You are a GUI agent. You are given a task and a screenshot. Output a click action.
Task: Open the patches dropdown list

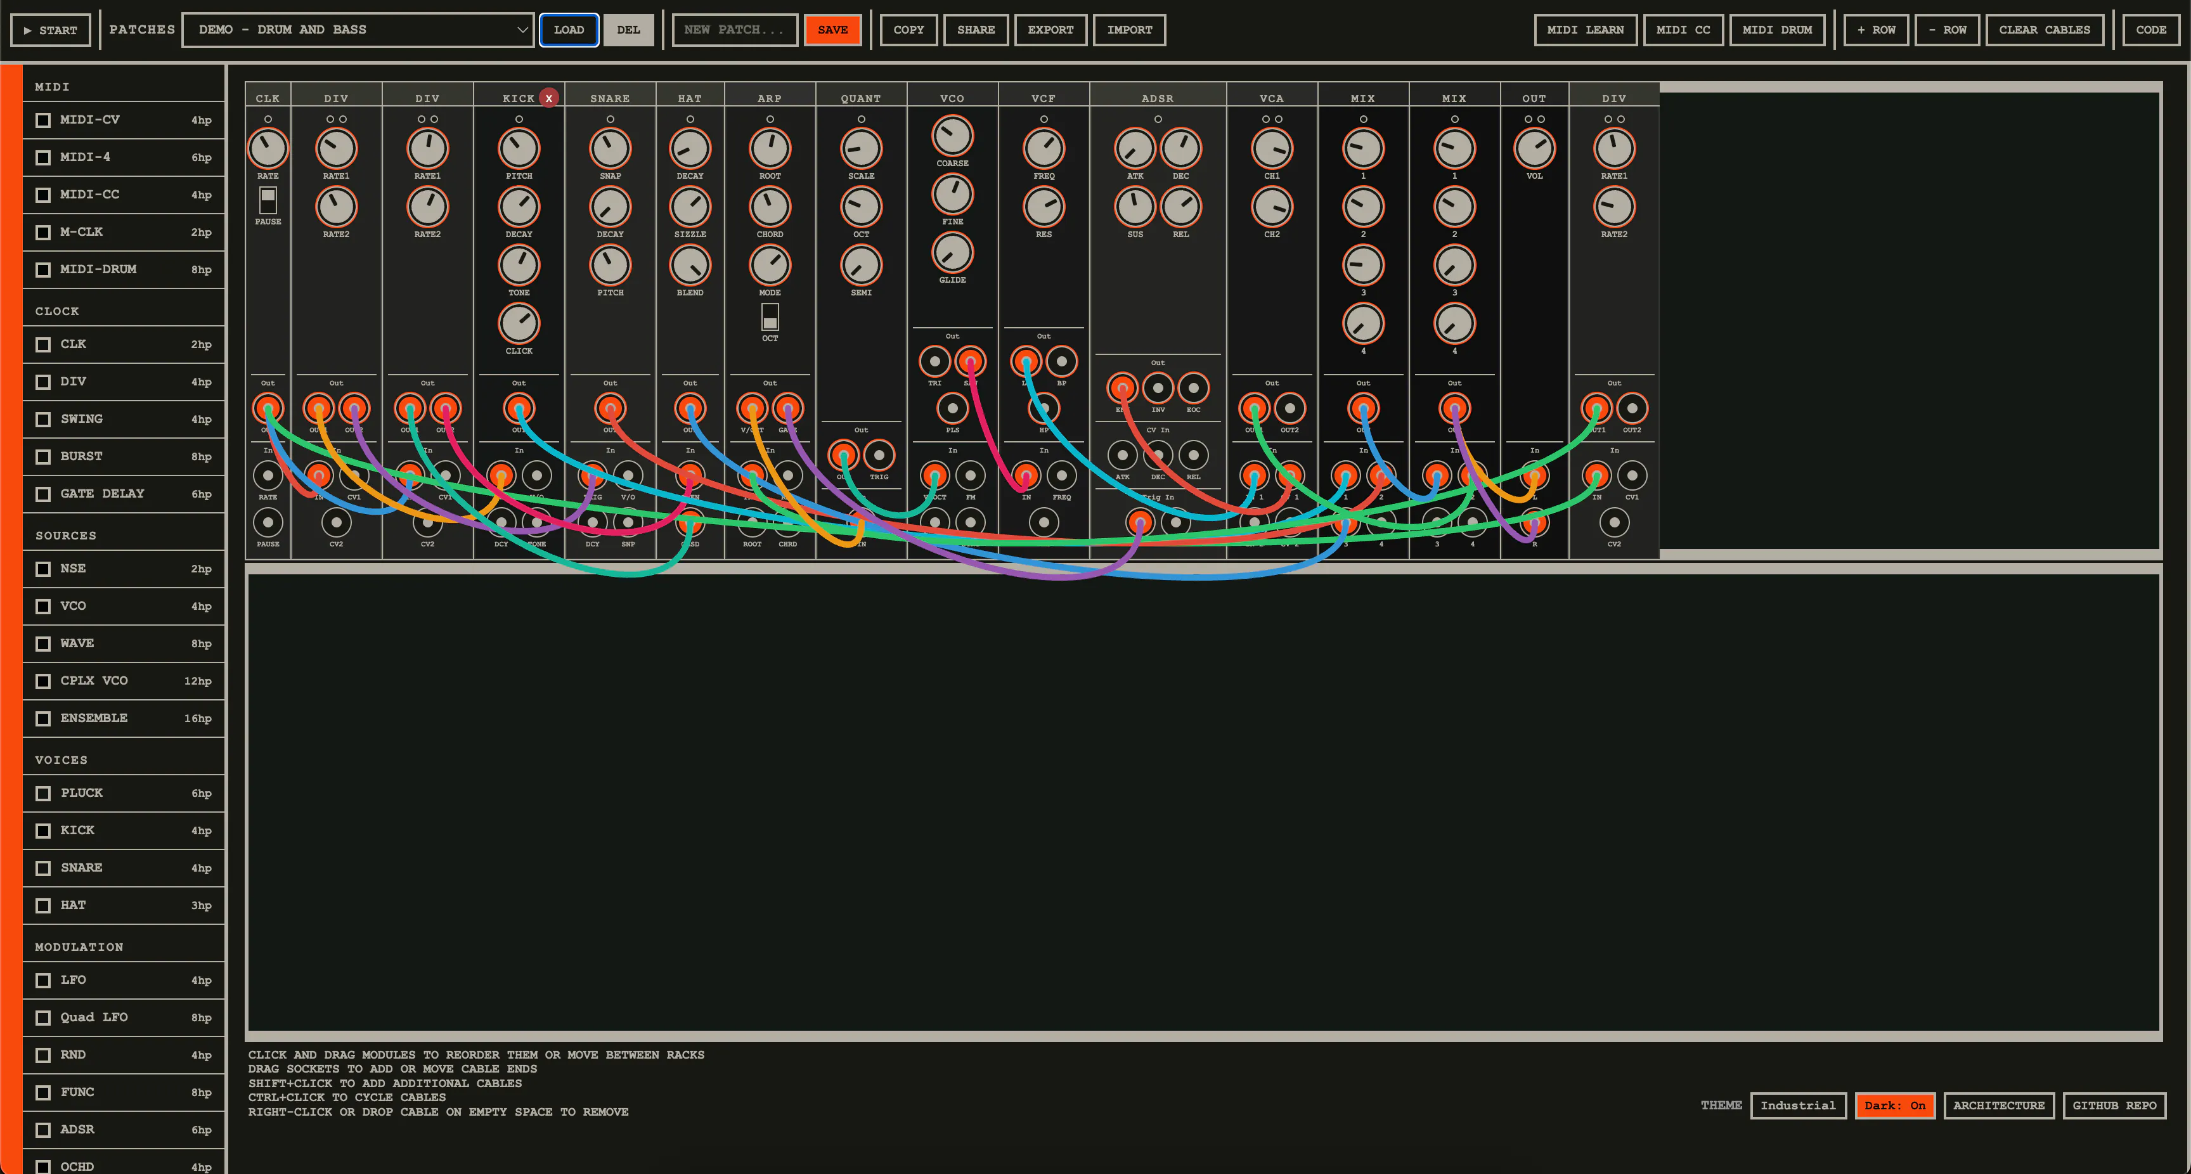pos(358,30)
